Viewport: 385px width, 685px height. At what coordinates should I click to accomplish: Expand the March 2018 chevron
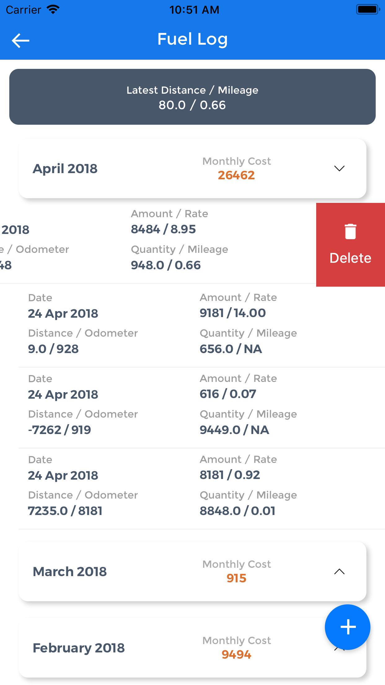click(x=339, y=571)
